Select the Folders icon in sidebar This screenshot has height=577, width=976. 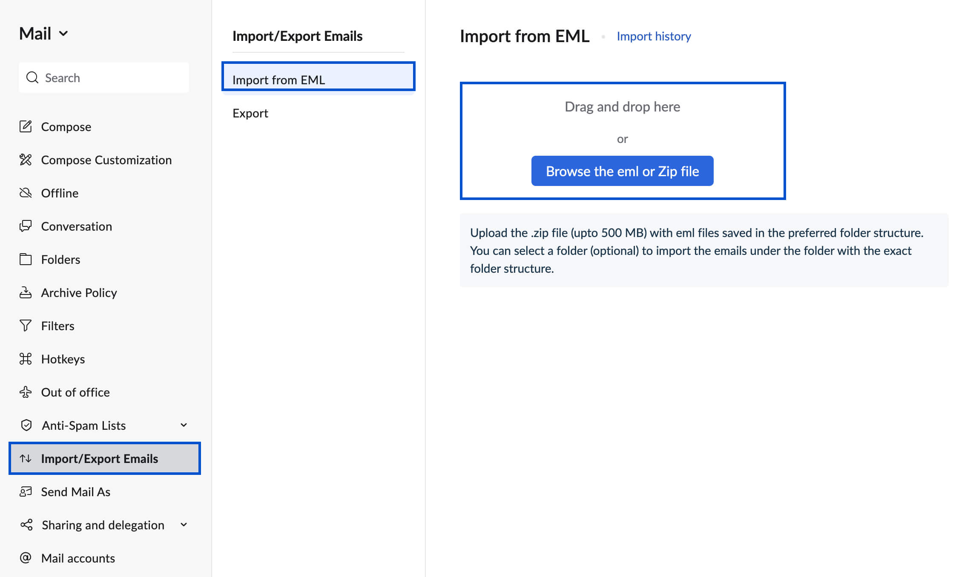[26, 259]
